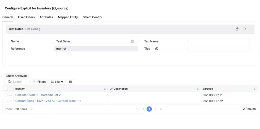The width and height of the screenshot is (260, 129).
Task: Jump to the last page arrow
Action: click(161, 109)
